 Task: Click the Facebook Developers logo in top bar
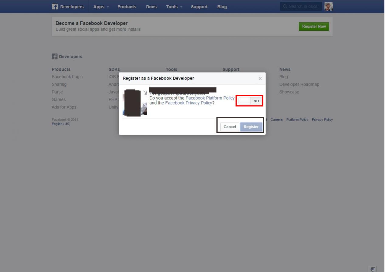[68, 7]
